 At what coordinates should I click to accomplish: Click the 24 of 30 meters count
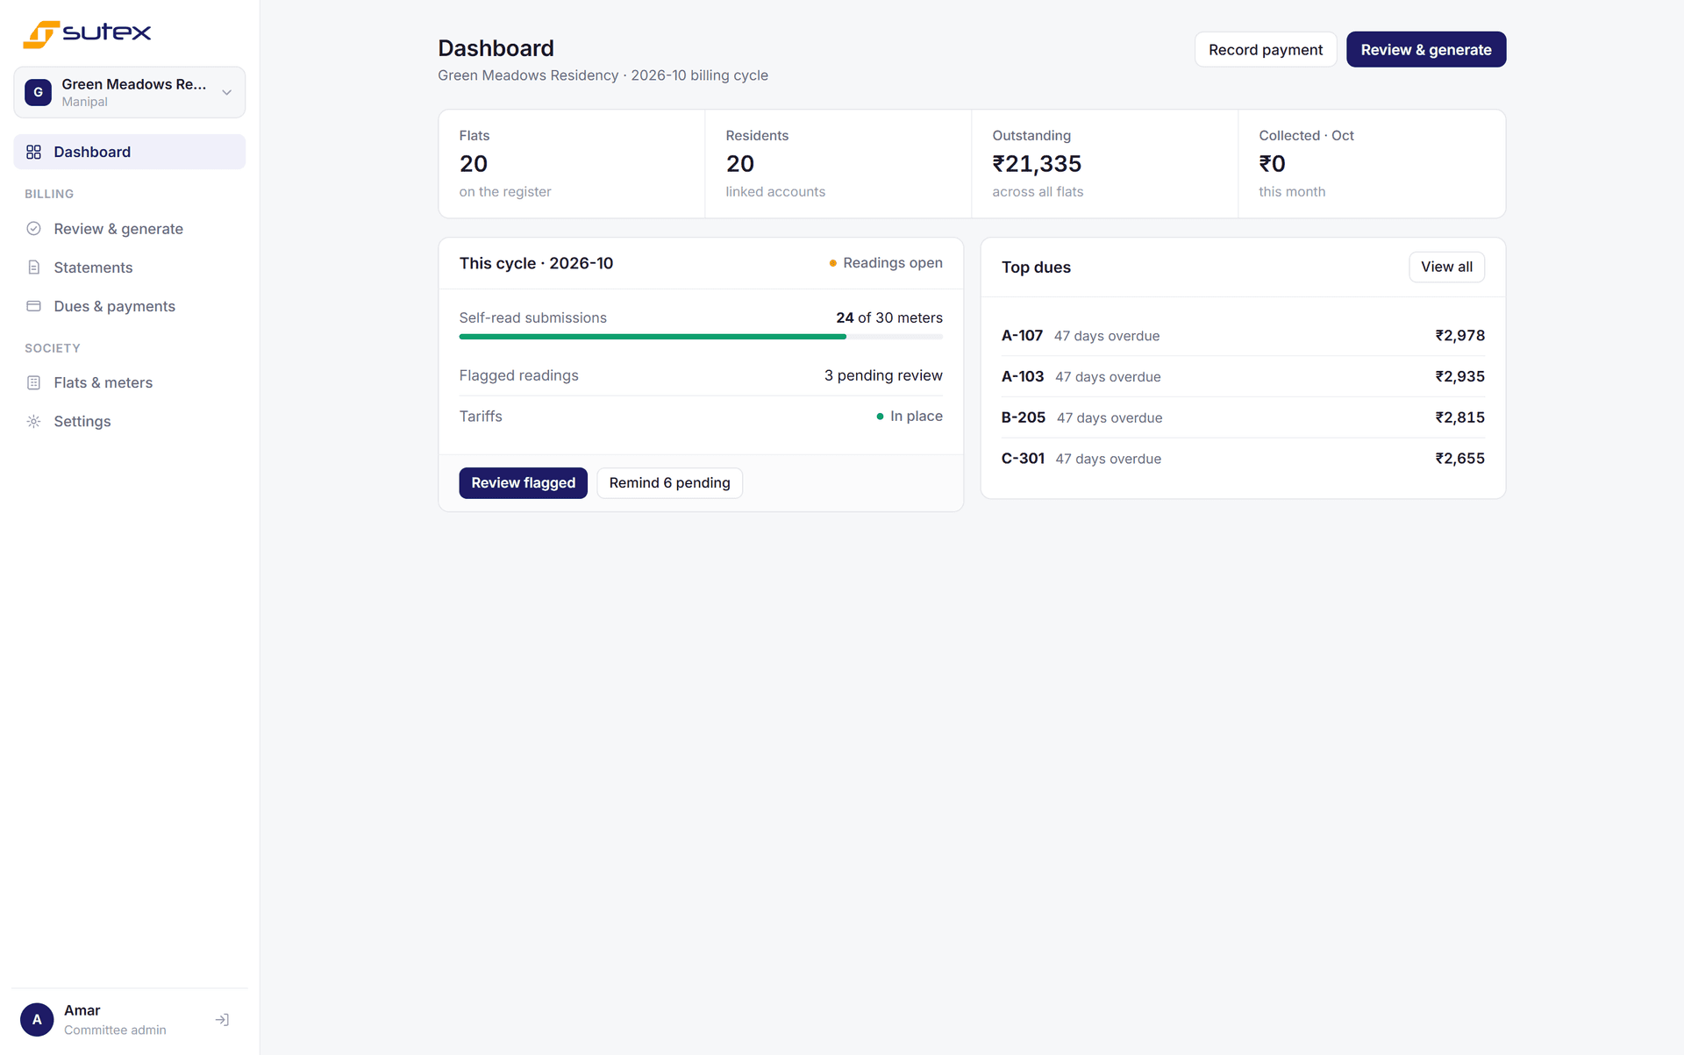pyautogui.click(x=889, y=317)
